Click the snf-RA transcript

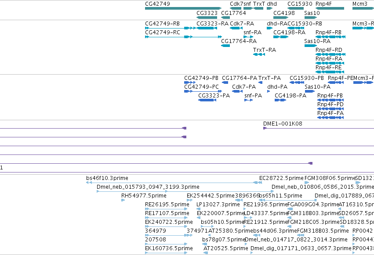(248, 37)
